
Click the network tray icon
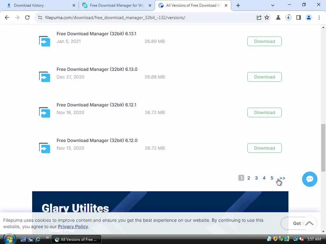[295, 239]
